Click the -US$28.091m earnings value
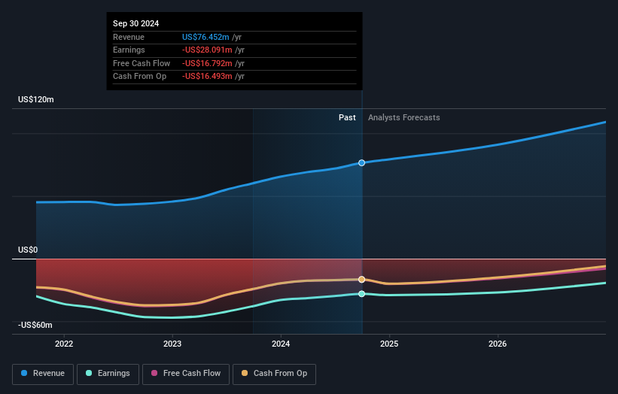The image size is (618, 394). pos(207,50)
